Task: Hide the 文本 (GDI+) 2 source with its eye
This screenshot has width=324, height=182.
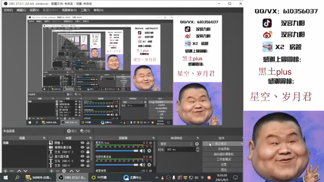Action: coord(83,161)
